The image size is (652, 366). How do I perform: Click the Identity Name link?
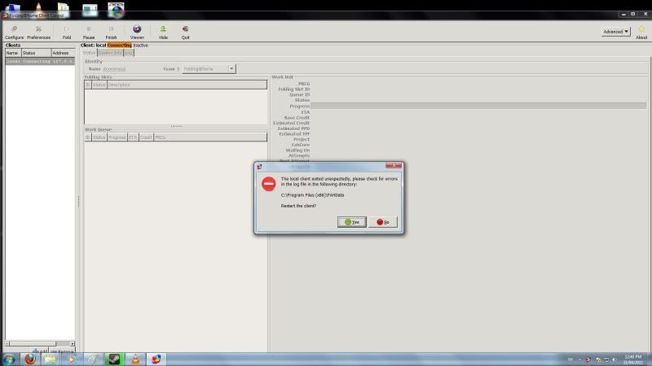point(114,69)
